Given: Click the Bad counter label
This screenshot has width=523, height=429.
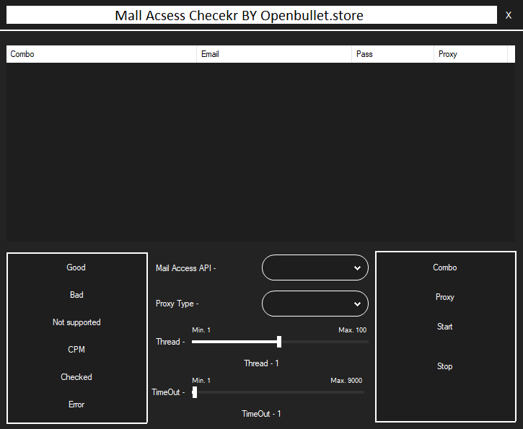Looking at the screenshot, I should point(76,295).
